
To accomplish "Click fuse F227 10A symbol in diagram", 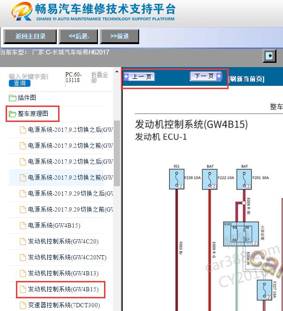I will pyautogui.click(x=264, y=290).
